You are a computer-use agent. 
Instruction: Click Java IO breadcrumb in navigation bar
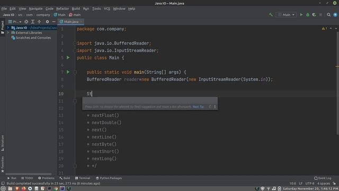[8, 15]
